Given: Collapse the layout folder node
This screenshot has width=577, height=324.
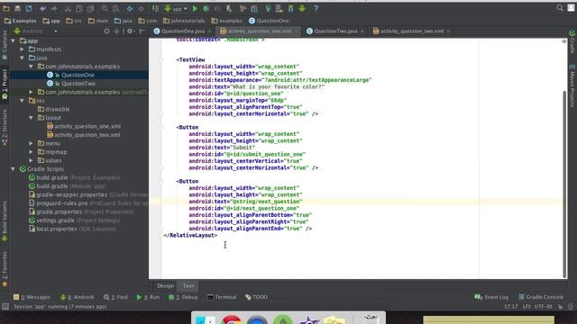Looking at the screenshot, I should pos(31,118).
